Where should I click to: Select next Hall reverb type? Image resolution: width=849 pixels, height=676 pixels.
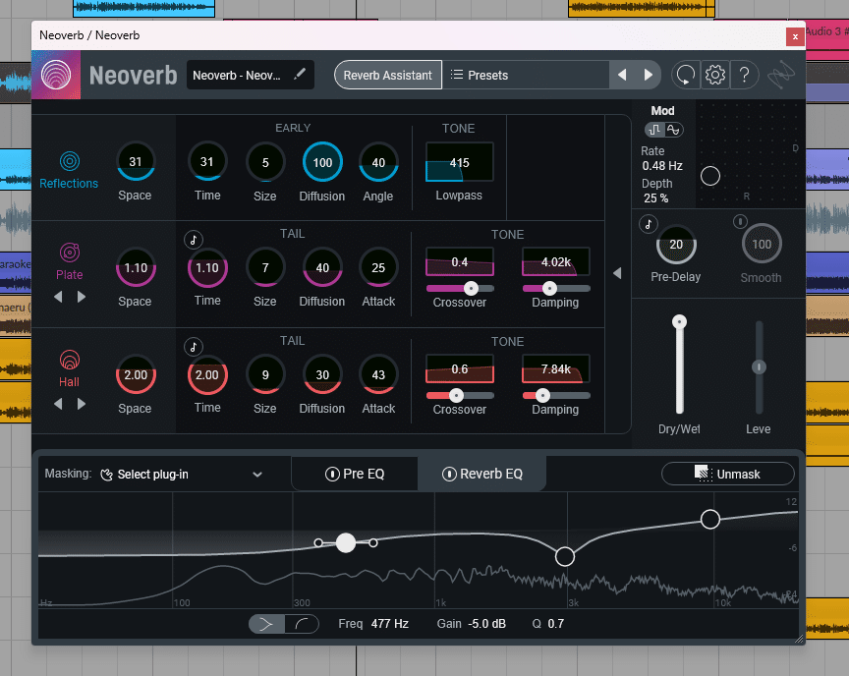tap(82, 404)
